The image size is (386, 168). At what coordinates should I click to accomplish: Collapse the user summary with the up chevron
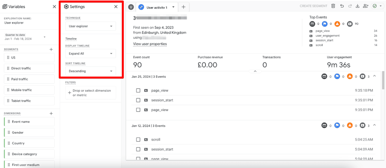point(255,71)
